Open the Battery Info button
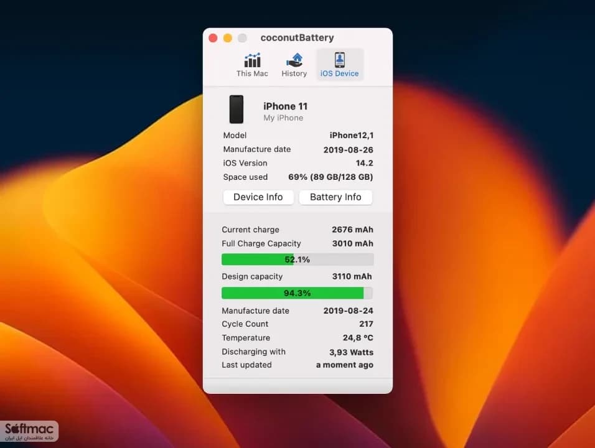 (335, 197)
